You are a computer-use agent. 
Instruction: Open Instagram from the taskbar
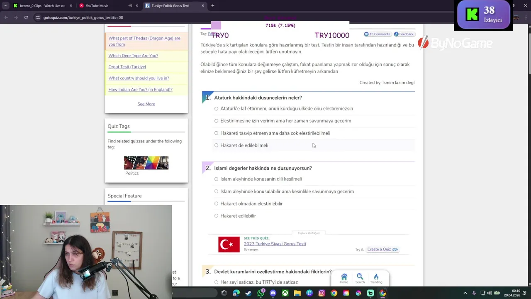tap(322, 293)
